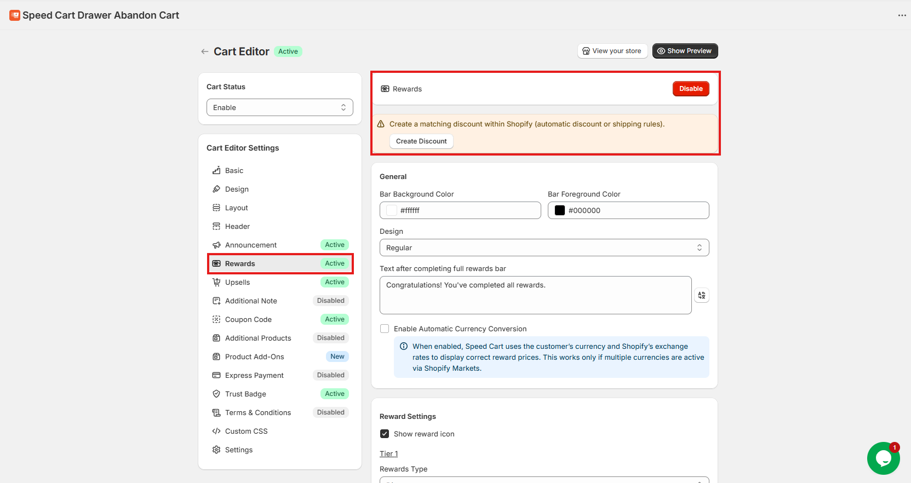Open the Rewards Type dropdown
911x483 pixels.
tap(544, 479)
